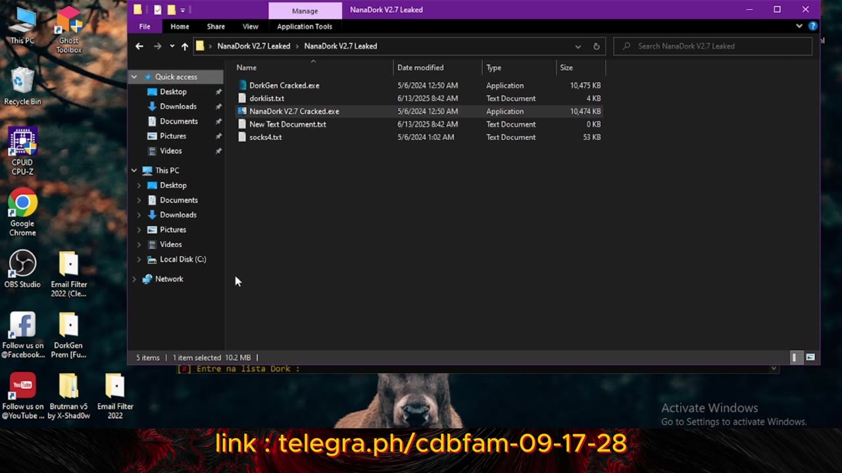The width and height of the screenshot is (842, 473).
Task: Launch CPUID CPU-Z shortcut
Action: tap(22, 152)
